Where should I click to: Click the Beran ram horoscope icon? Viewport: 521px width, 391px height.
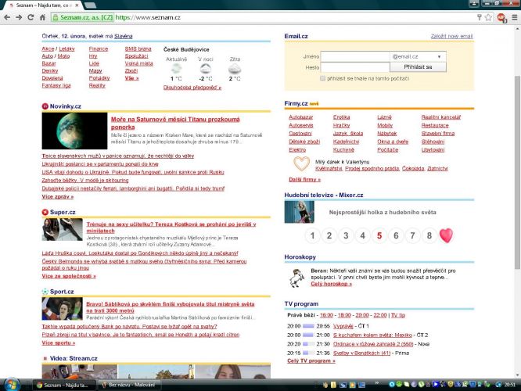[296, 278]
